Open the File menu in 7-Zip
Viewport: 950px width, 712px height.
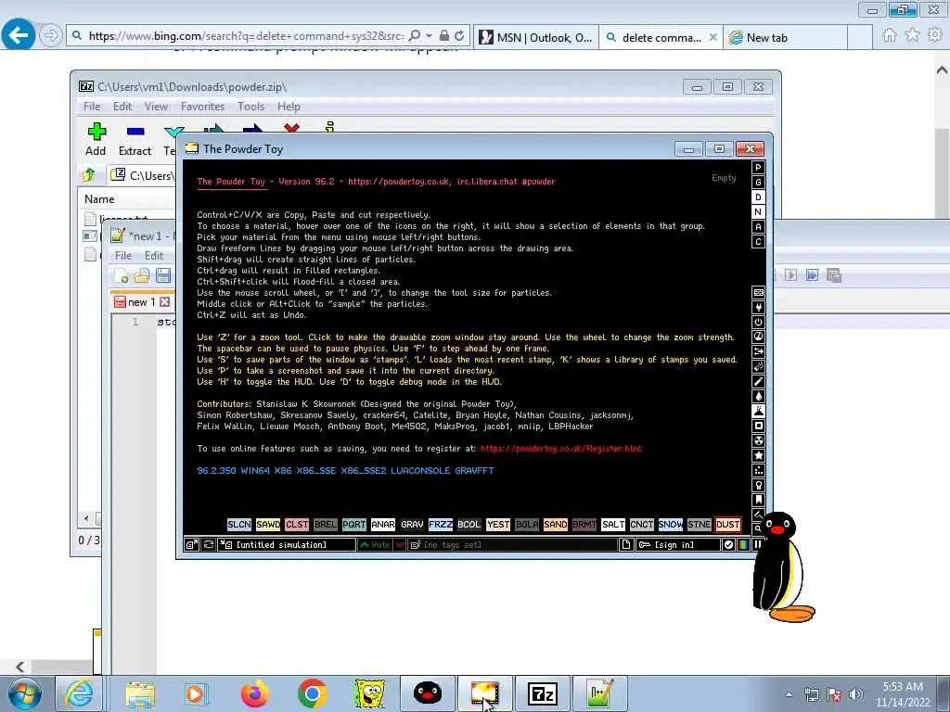92,107
